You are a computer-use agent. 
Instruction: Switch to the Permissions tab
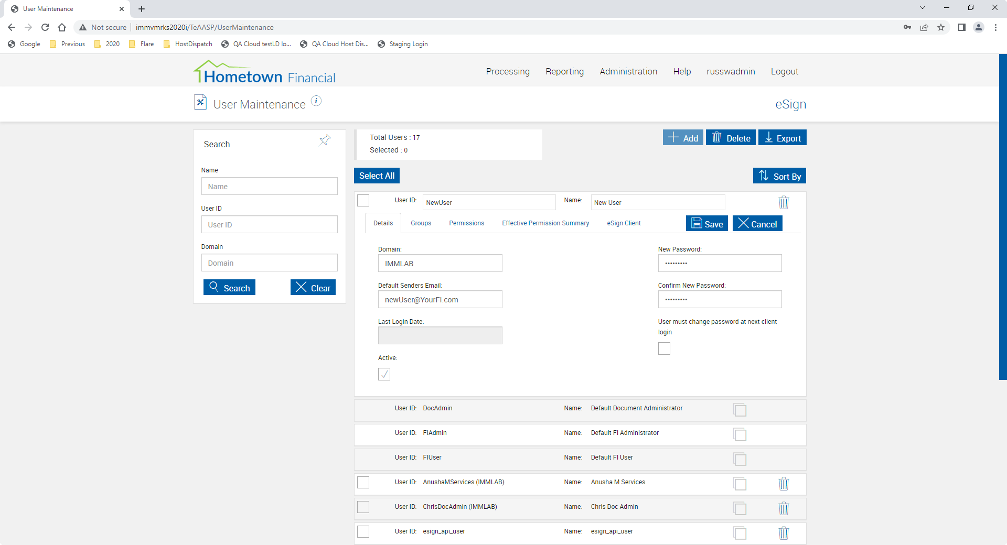tap(466, 223)
